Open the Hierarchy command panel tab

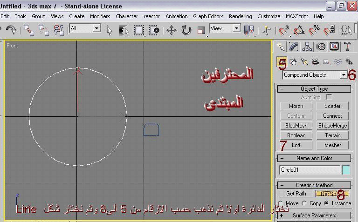coord(307,47)
